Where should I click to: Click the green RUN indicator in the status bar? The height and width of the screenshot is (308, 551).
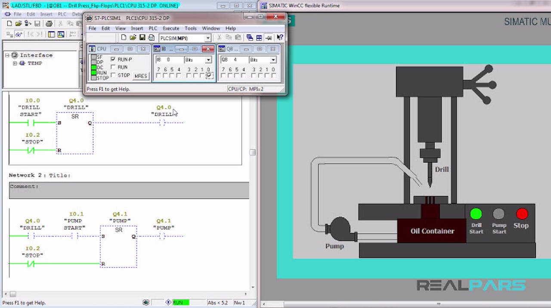(x=180, y=302)
